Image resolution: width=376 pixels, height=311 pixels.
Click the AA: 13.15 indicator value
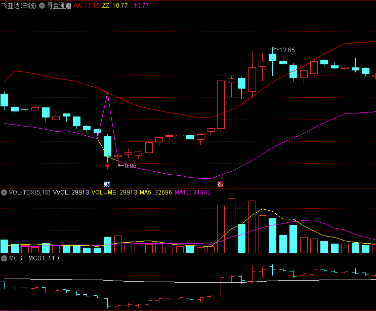point(87,6)
